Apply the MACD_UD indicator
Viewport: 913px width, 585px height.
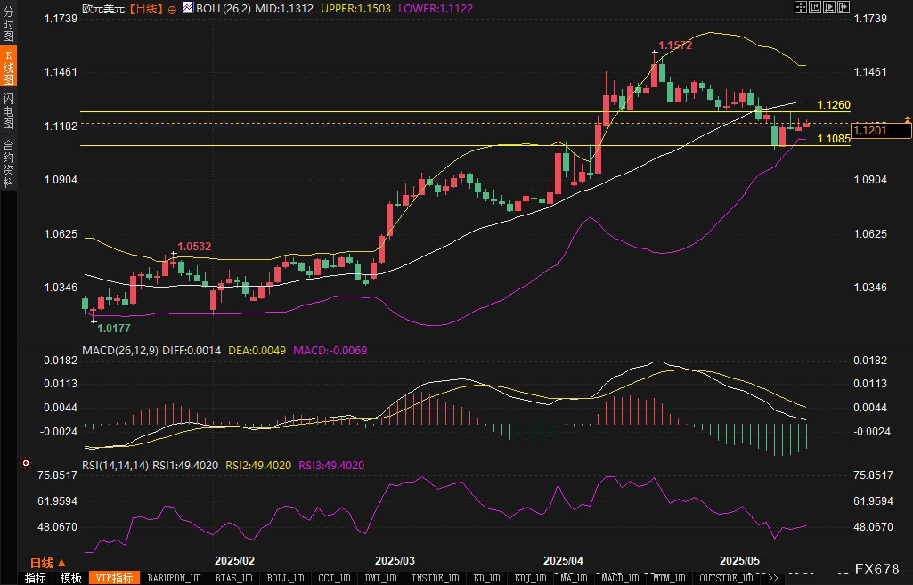click(x=620, y=578)
